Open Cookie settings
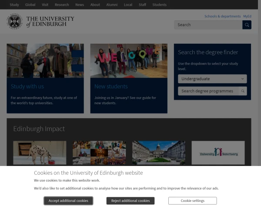Viewport: 261px width, 208px height. (193, 201)
